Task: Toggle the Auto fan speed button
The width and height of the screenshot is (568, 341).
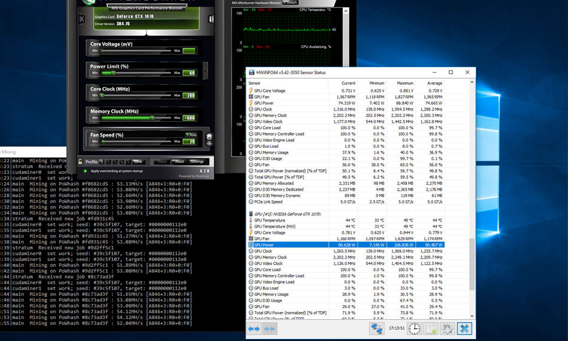Action: (191, 135)
